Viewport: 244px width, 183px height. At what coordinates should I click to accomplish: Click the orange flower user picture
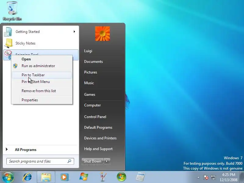[102, 34]
